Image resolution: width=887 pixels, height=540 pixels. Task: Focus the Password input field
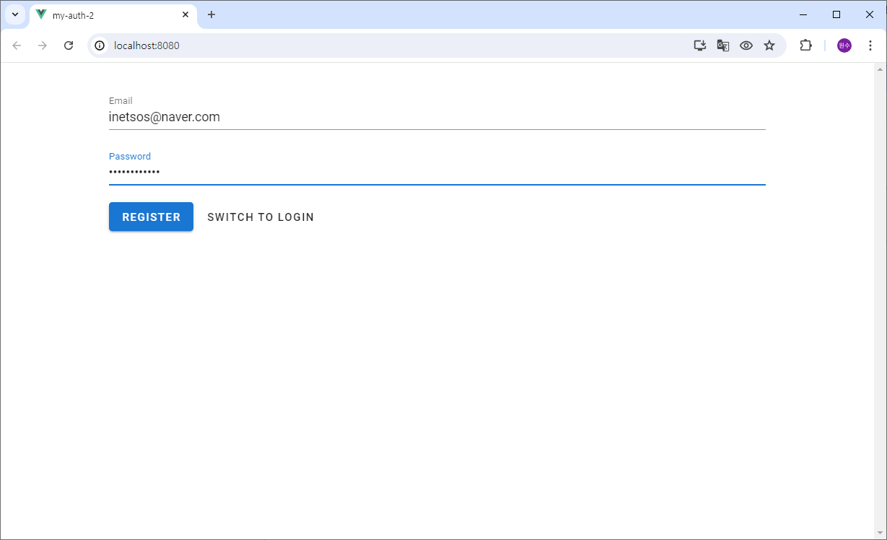(x=437, y=172)
